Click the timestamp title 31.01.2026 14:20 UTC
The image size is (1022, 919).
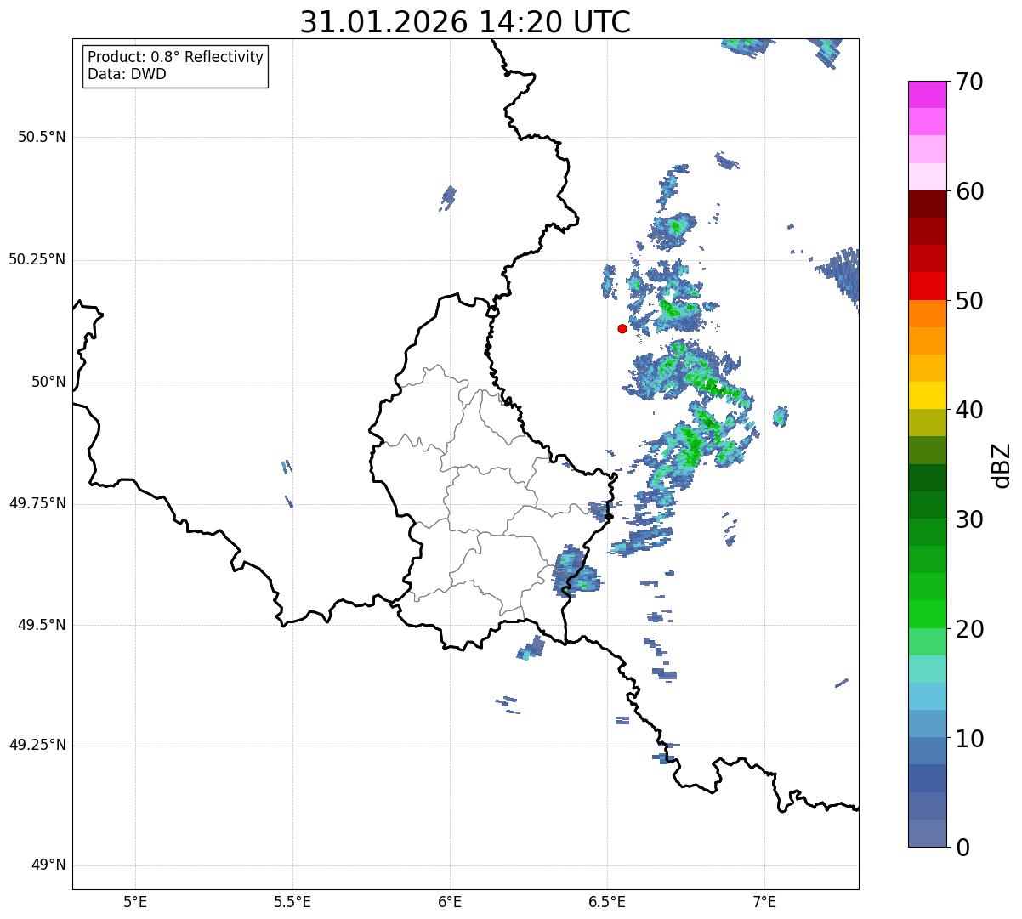pyautogui.click(x=465, y=22)
